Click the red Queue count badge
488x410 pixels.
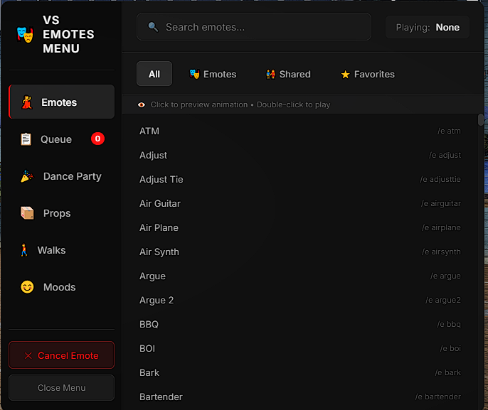tap(97, 139)
